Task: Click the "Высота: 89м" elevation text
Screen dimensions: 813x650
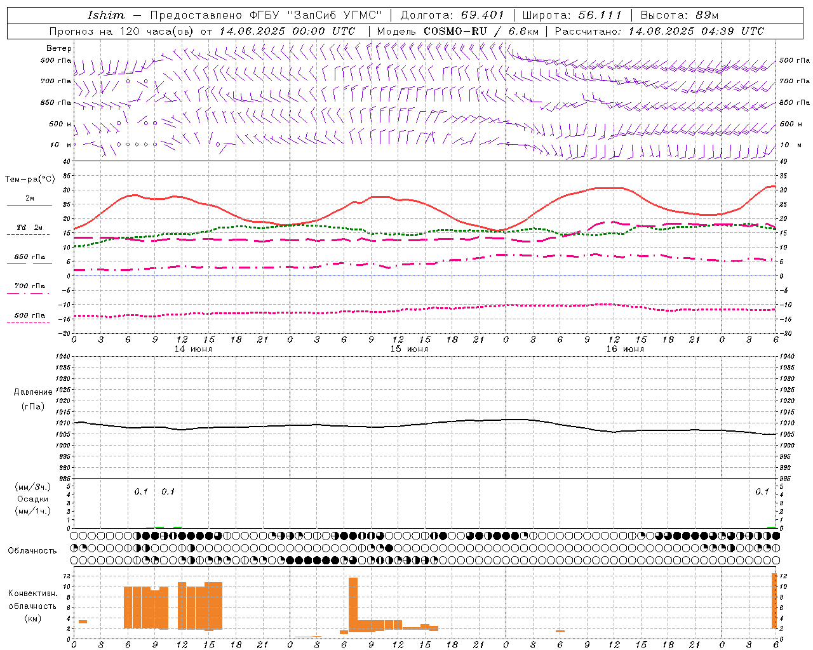Action: 680,15
